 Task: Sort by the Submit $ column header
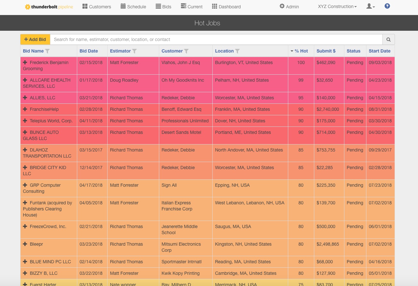click(x=326, y=51)
